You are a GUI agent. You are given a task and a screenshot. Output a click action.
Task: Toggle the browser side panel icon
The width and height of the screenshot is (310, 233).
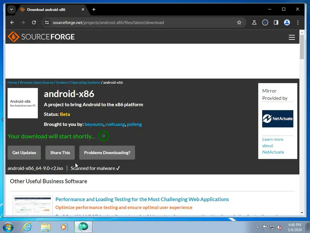(276, 22)
